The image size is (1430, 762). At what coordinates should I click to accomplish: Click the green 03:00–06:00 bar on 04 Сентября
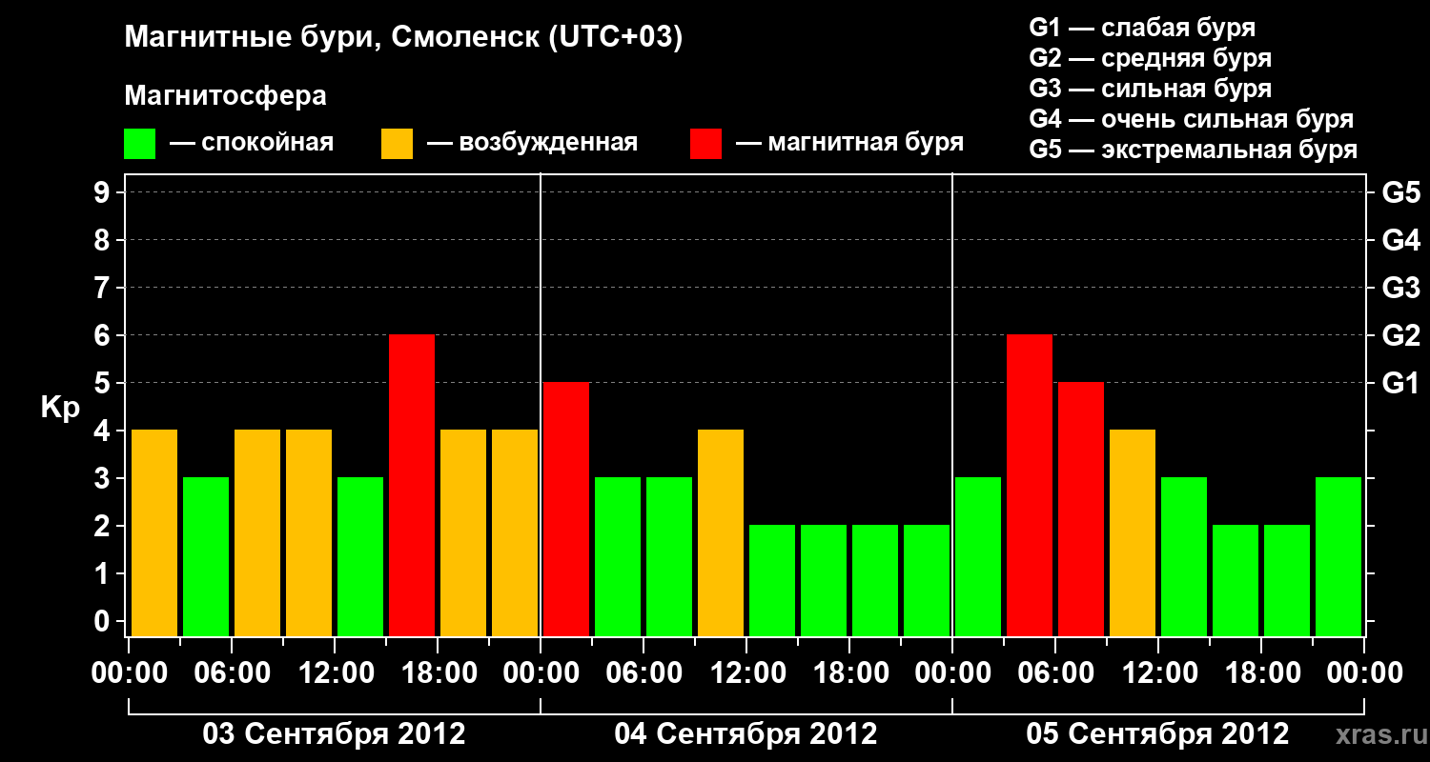coord(618,557)
